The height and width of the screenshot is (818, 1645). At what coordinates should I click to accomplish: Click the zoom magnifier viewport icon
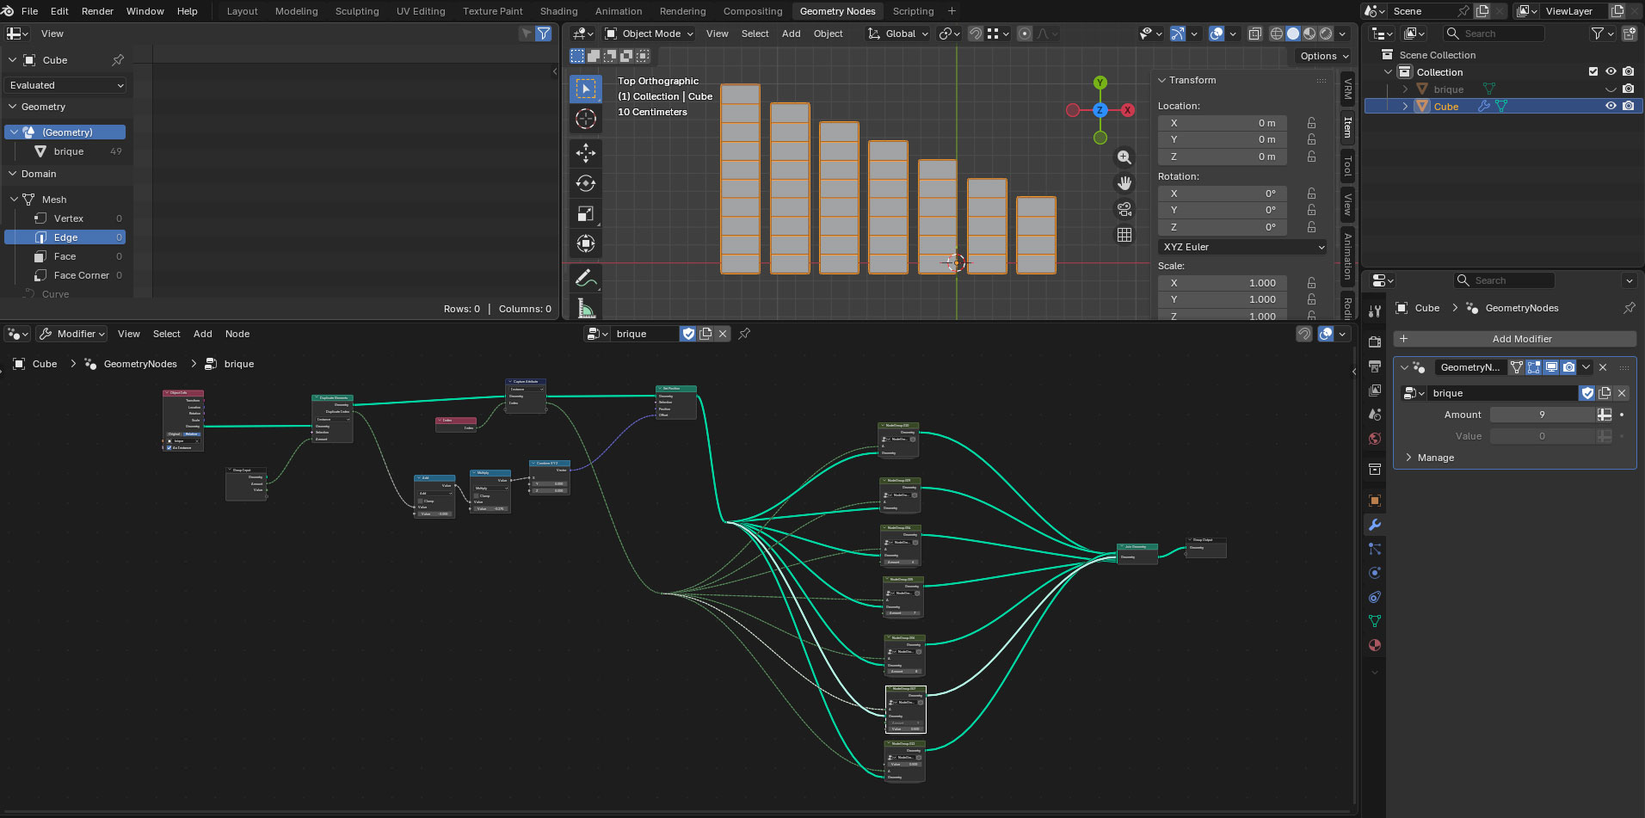pos(1124,157)
